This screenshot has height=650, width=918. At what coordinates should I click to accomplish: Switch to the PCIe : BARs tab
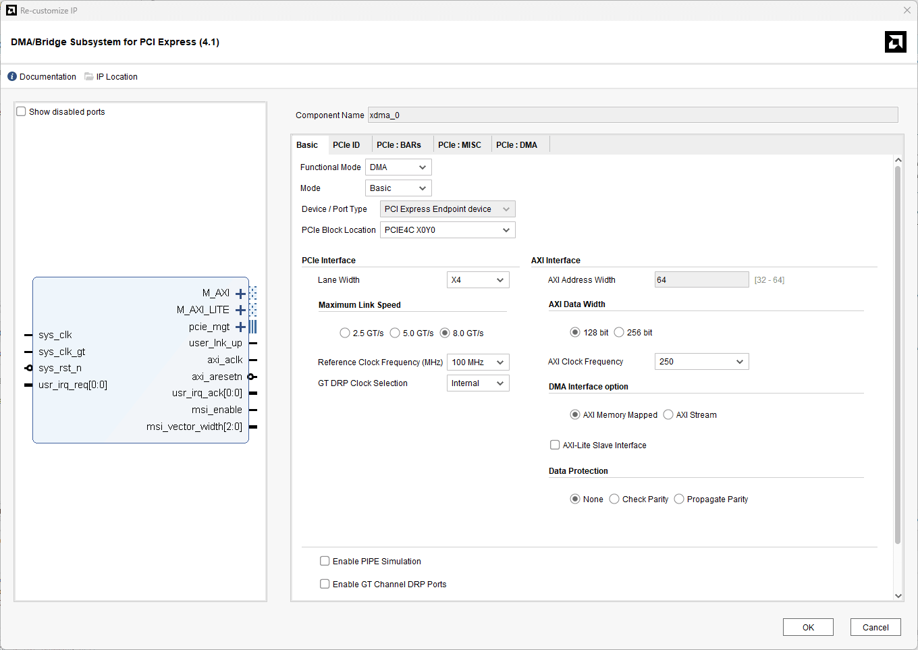[398, 145]
